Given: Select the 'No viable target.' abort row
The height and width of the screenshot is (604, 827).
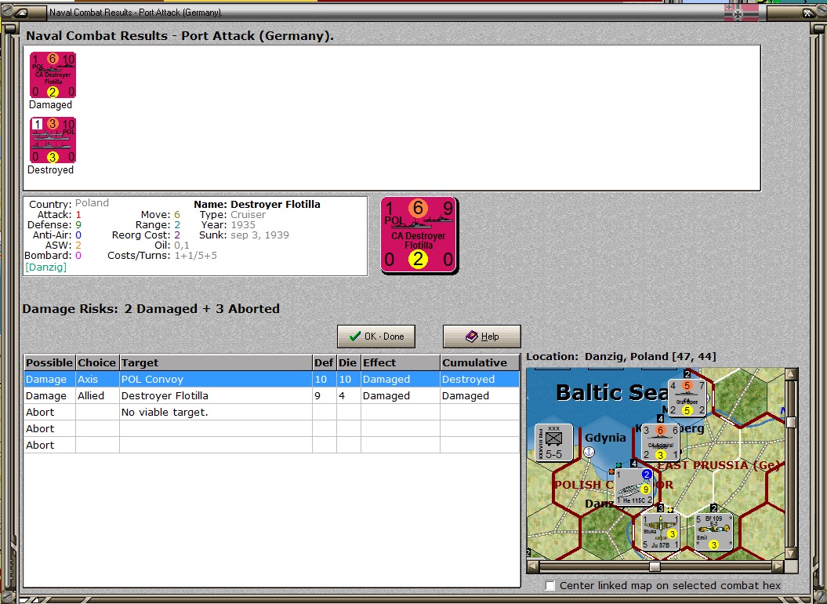Looking at the screenshot, I should (272, 412).
